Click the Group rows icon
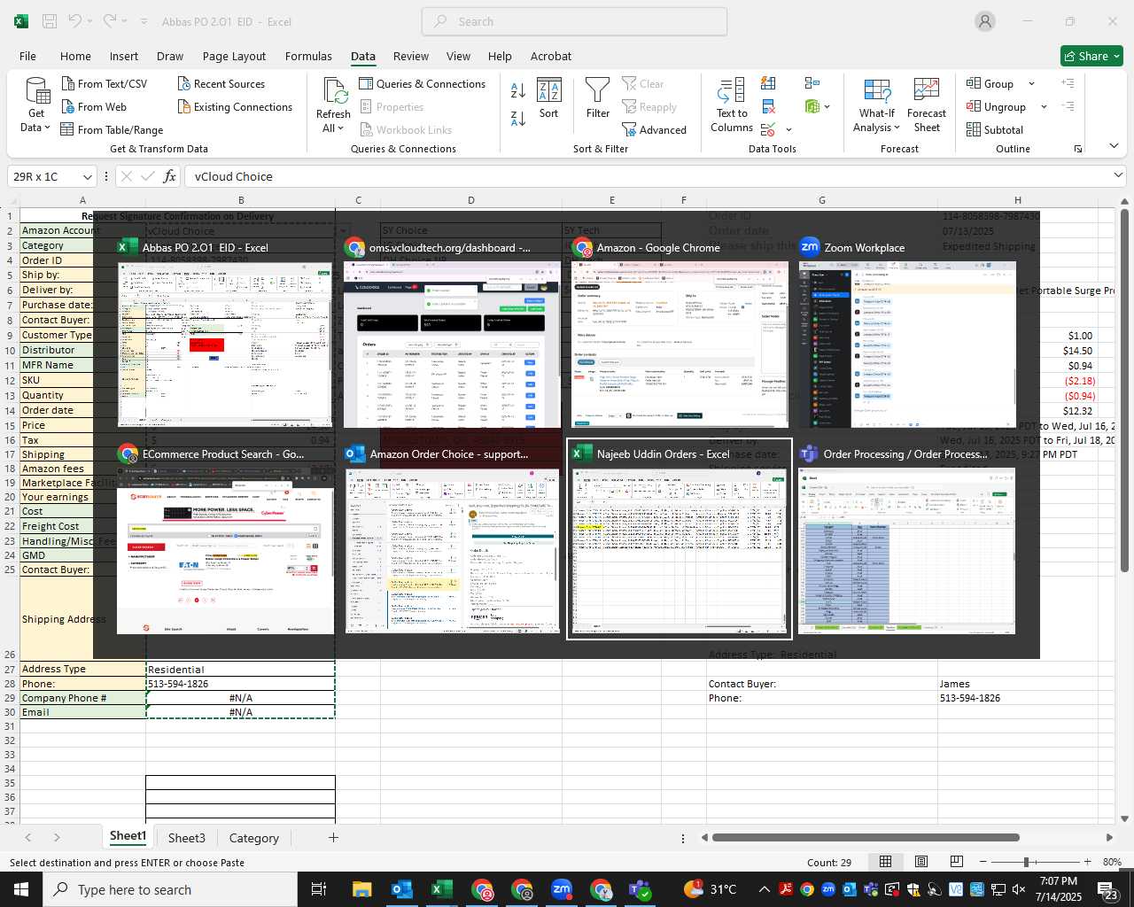This screenshot has height=907, width=1134. coord(974,83)
